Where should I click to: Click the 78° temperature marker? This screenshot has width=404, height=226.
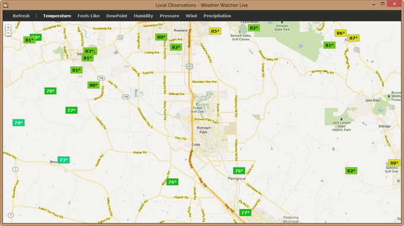(x=50, y=91)
